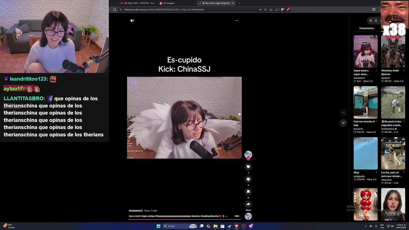Save video with the bookmark icon

coord(248,192)
